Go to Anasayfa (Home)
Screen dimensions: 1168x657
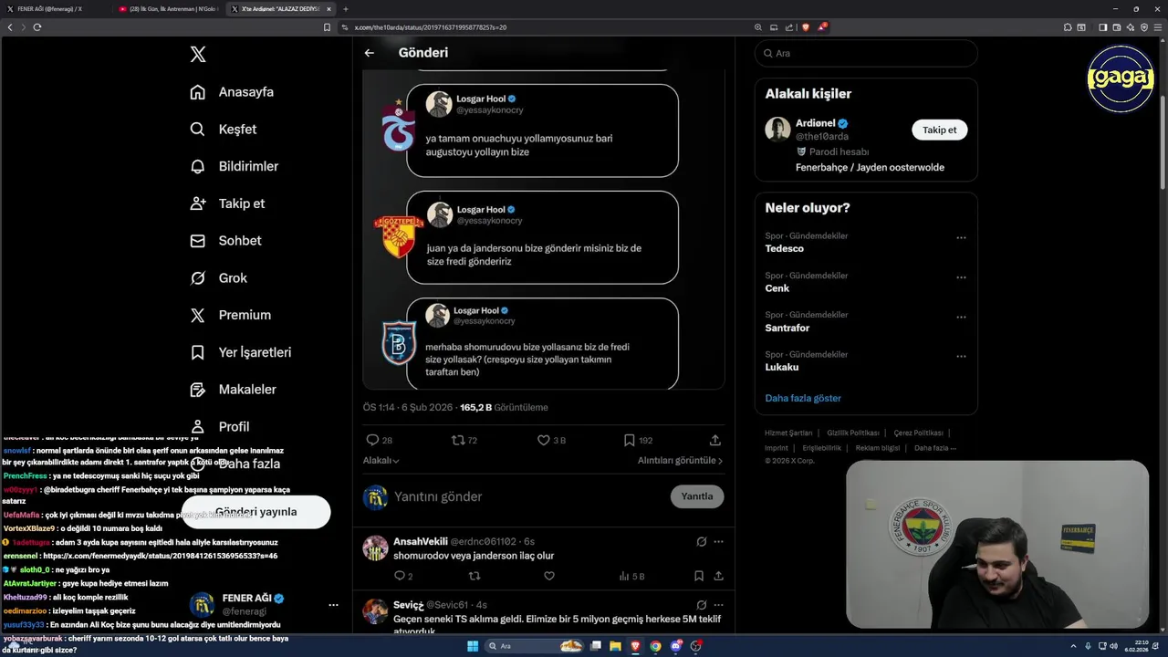pos(232,92)
